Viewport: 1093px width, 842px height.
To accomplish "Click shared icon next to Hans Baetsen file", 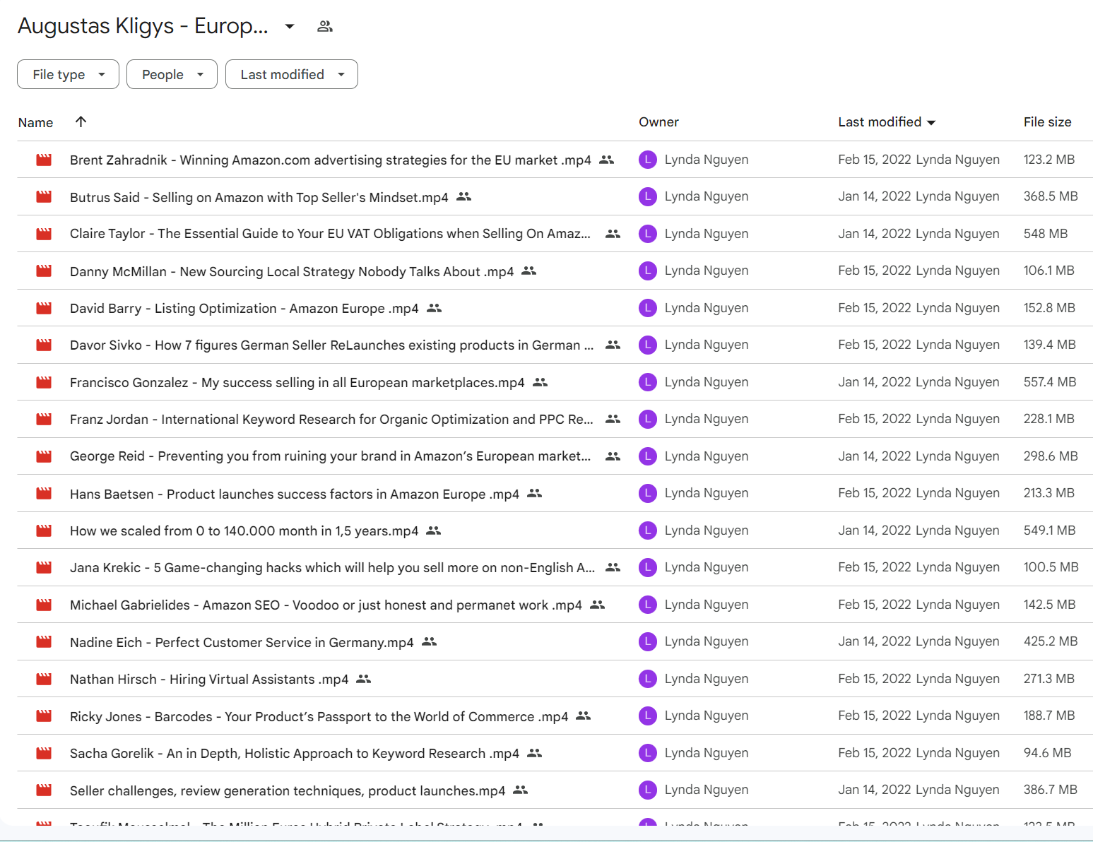I will [534, 493].
